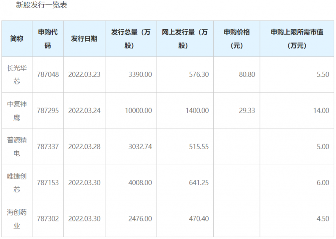Viewport: 336px width, 239px height.
Task: Select total issuance 3032.74
Action: point(140,147)
